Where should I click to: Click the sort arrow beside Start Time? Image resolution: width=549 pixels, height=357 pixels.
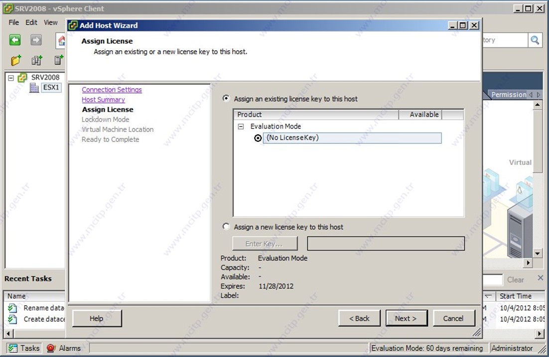click(x=488, y=296)
